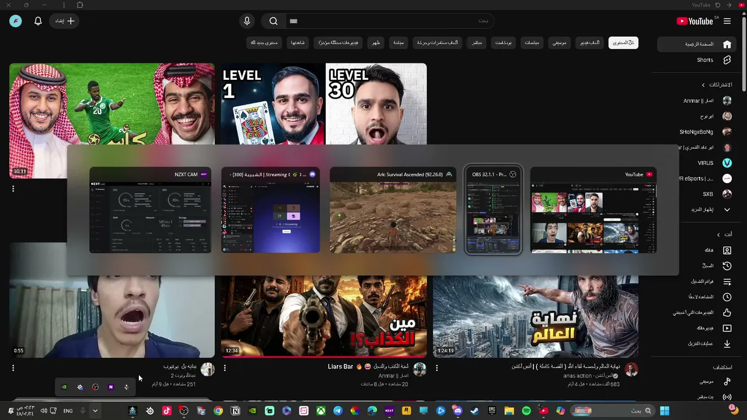Select the video games filter chip
Viewport: 747px width, 420px height.
pyautogui.click(x=589, y=43)
